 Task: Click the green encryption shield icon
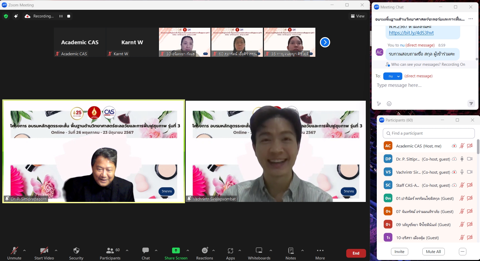click(6, 16)
